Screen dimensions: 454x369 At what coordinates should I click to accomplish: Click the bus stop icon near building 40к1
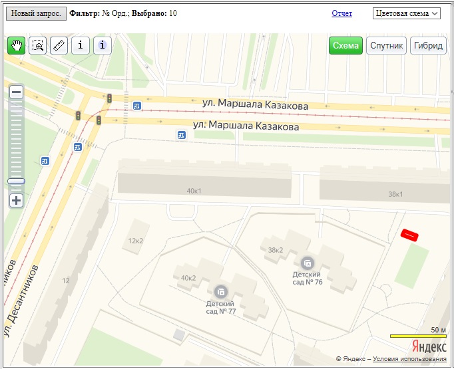[182, 135]
